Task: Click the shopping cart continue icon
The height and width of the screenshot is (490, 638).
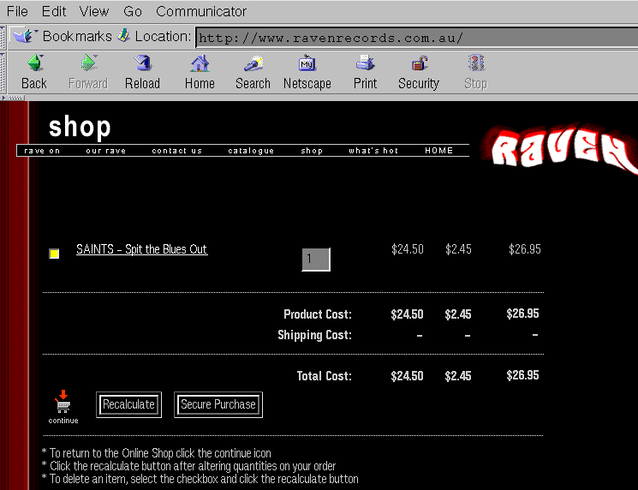Action: (63, 401)
